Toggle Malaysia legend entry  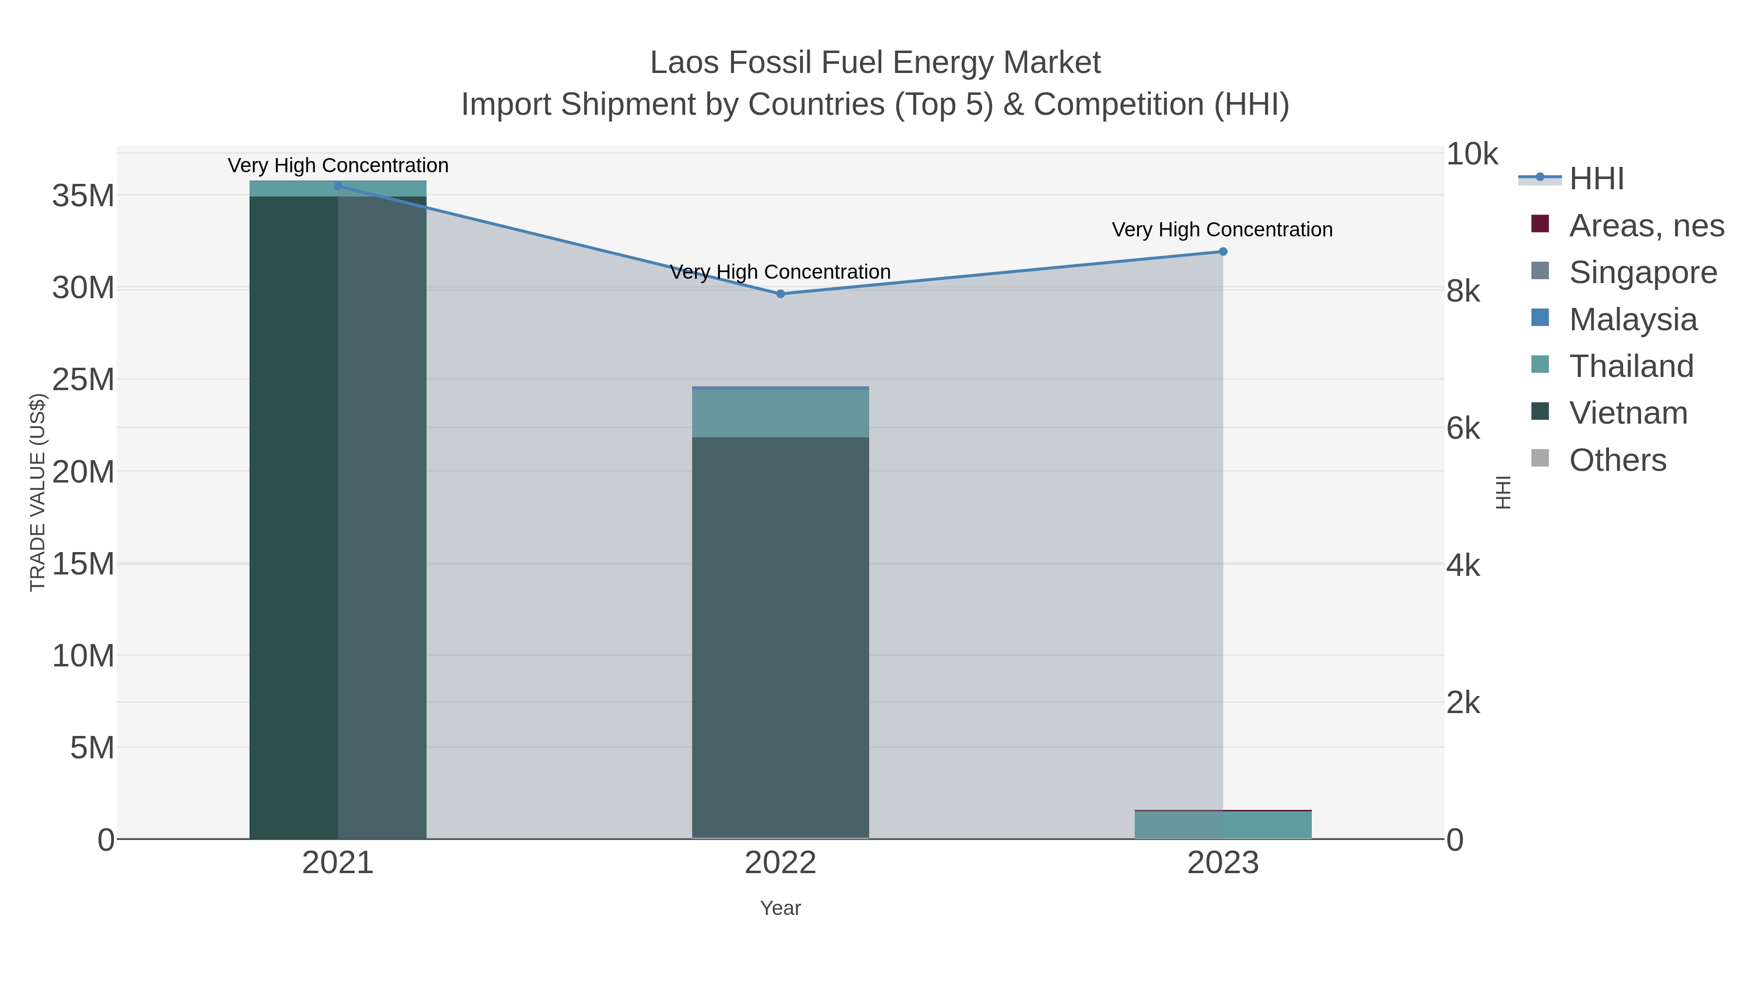[x=1614, y=319]
